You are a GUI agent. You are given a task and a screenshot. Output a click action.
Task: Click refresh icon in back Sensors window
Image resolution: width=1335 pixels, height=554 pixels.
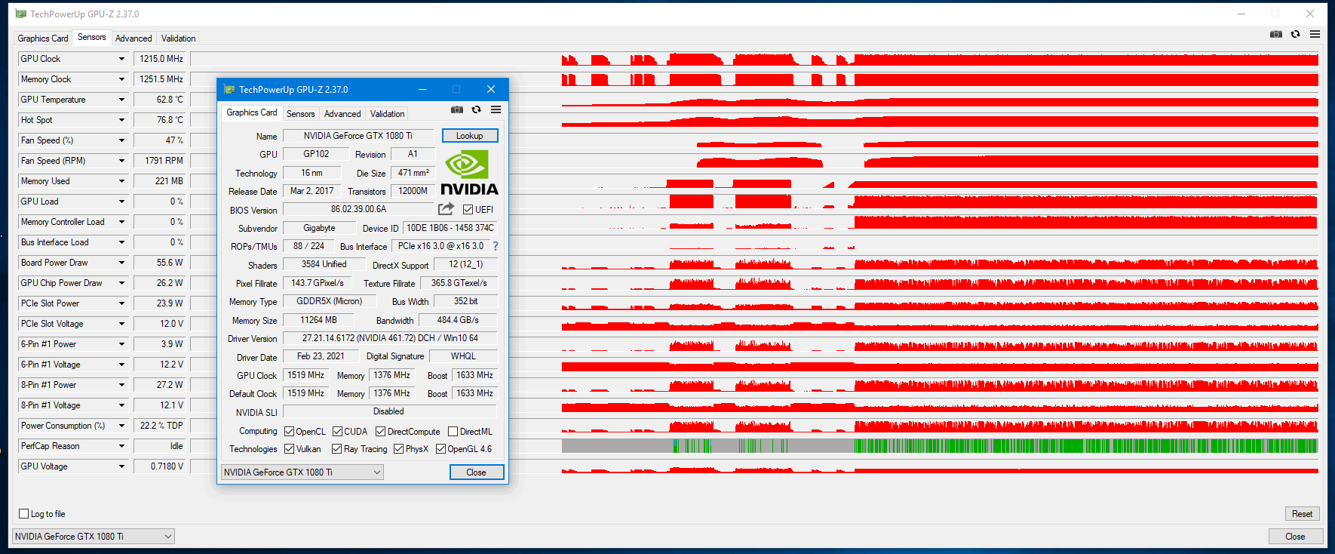[1295, 34]
